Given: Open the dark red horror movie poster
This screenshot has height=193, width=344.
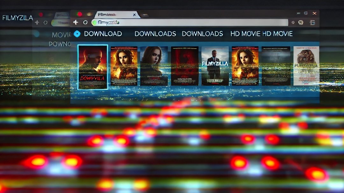Looking at the screenshot, I should pos(185,66).
